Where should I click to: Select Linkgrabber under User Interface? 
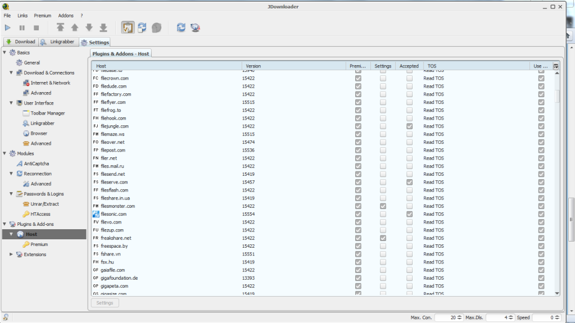coord(42,123)
